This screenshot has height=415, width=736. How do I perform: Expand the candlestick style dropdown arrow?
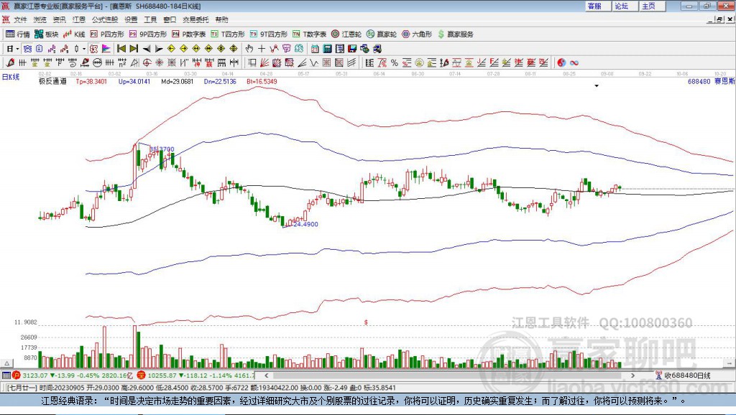[x=84, y=48]
